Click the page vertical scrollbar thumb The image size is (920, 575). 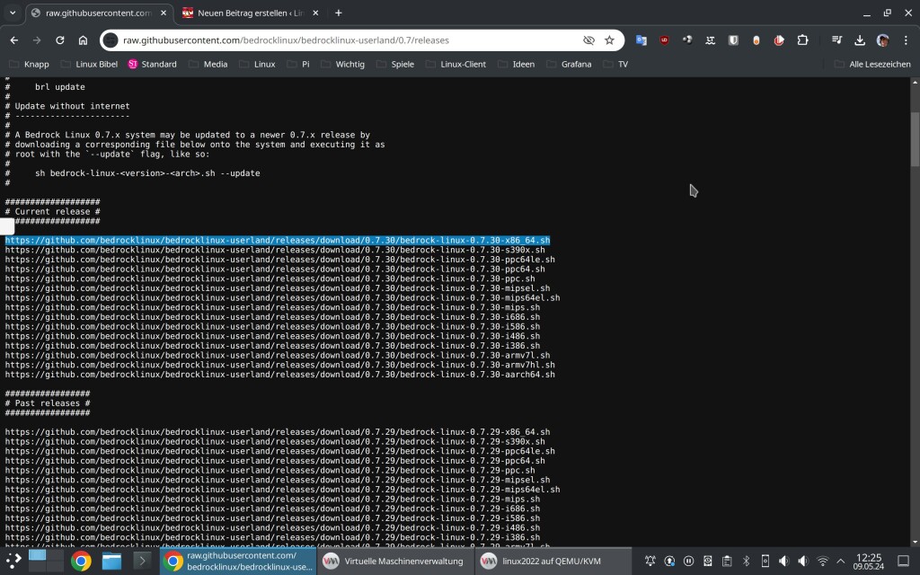tap(915, 138)
